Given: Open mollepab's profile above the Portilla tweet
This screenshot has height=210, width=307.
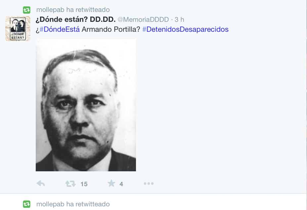Looking at the screenshot, I should click(x=50, y=10).
